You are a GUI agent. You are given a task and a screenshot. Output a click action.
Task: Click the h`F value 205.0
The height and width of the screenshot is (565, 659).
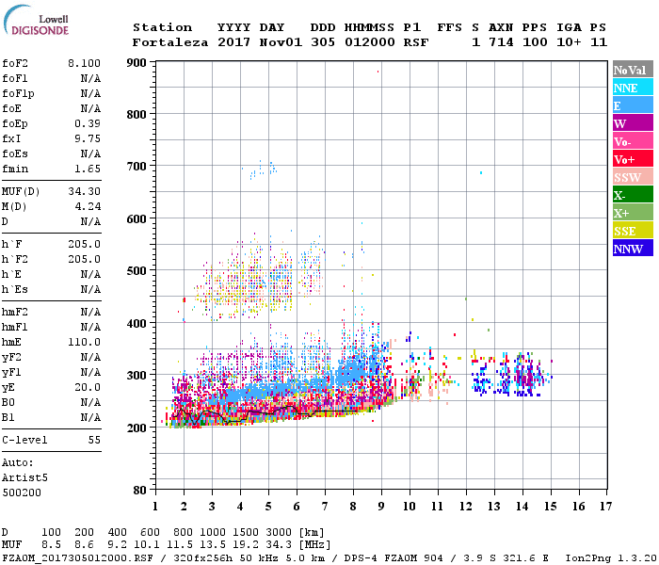(x=84, y=244)
